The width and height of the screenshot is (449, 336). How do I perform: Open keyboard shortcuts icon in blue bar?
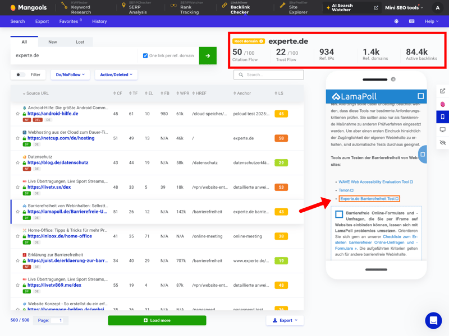point(411,21)
